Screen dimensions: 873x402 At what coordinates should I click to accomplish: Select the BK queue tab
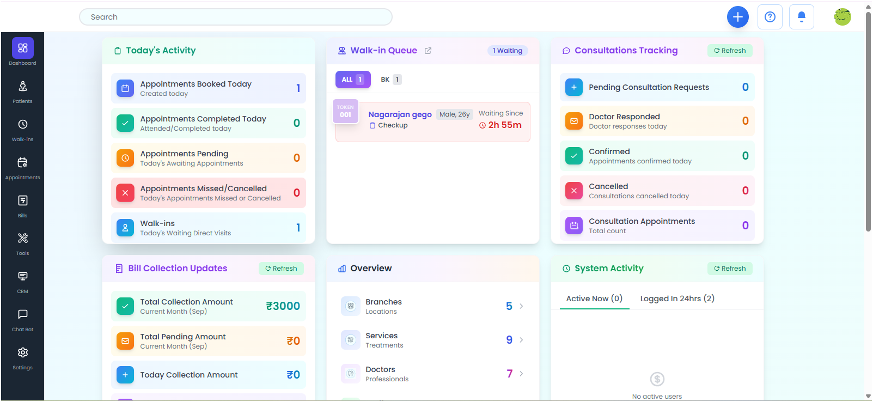click(x=391, y=80)
